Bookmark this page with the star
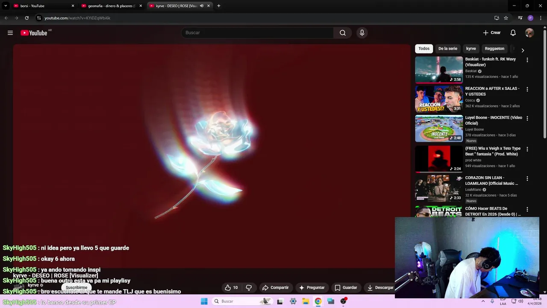The height and width of the screenshot is (308, 547). [x=506, y=18]
